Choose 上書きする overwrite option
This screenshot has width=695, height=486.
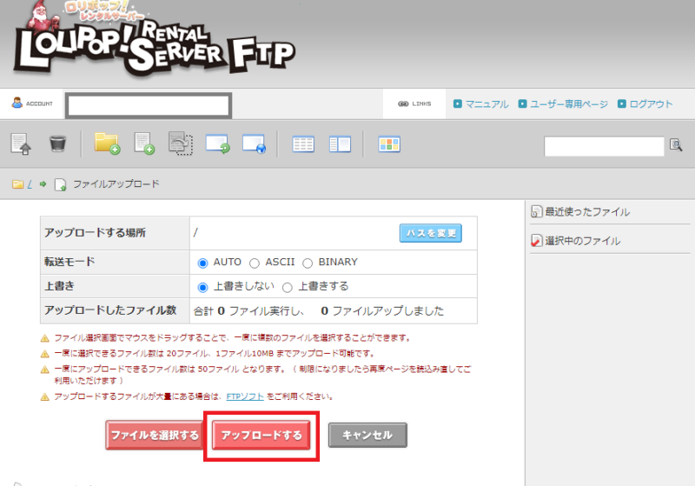[287, 287]
